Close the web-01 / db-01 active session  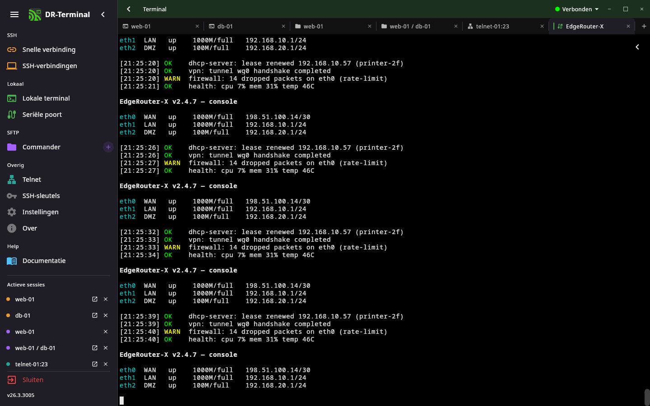coord(106,348)
